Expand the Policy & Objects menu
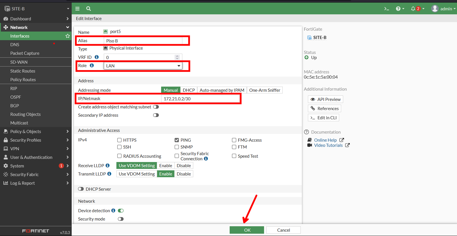The width and height of the screenshot is (457, 236). [36, 131]
